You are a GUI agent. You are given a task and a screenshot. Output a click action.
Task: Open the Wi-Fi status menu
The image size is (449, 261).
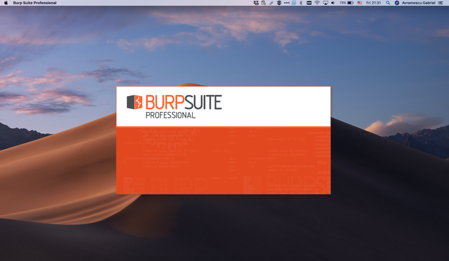(317, 3)
